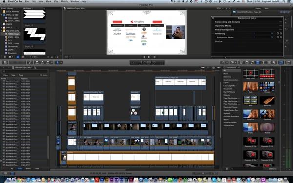Image resolution: width=293 pixels, height=183 pixels.
Task: Toggle the Timeline Index button
Action: pos(12,173)
